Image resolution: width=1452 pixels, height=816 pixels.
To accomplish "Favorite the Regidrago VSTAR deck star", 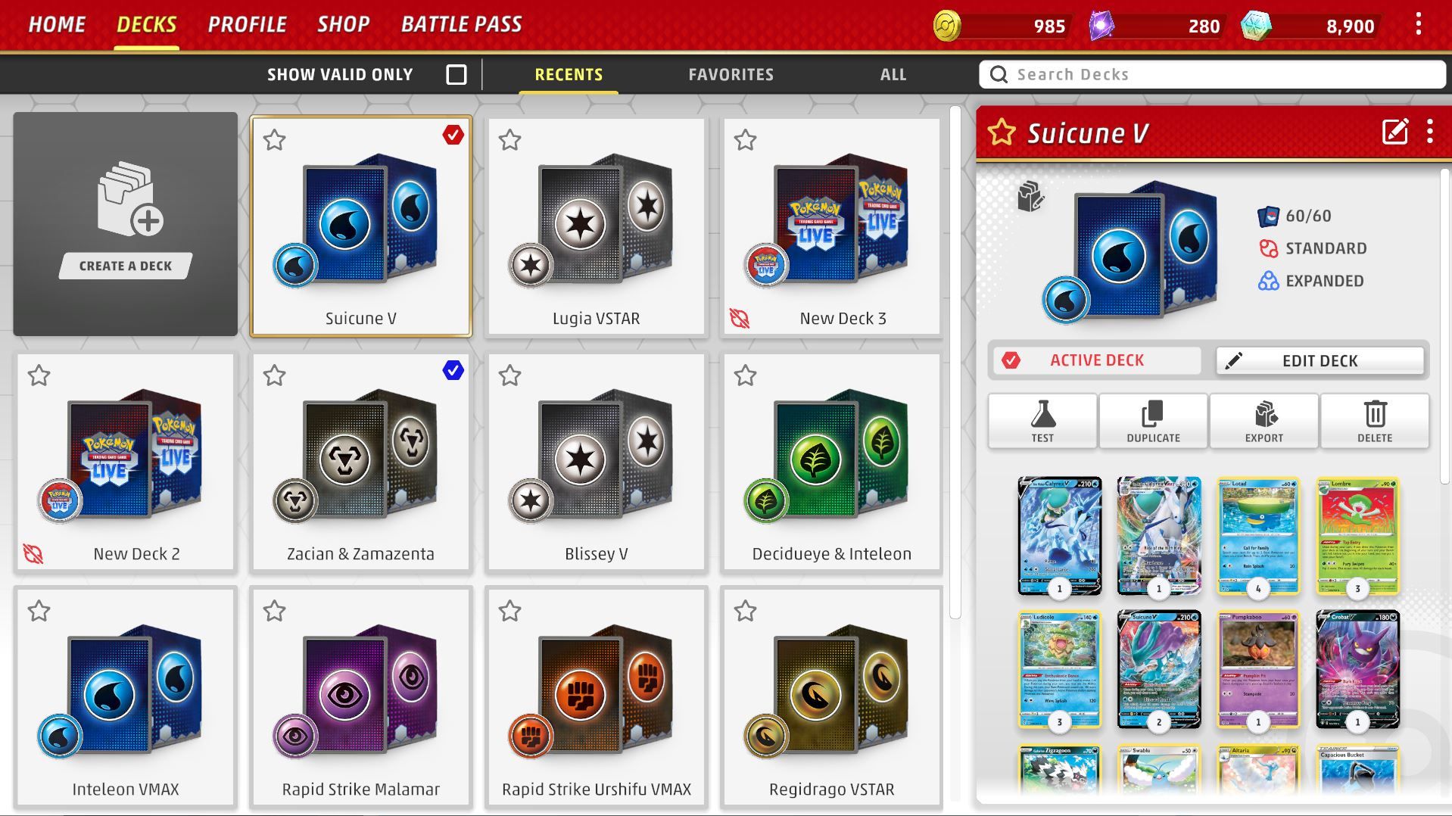I will (x=746, y=611).
